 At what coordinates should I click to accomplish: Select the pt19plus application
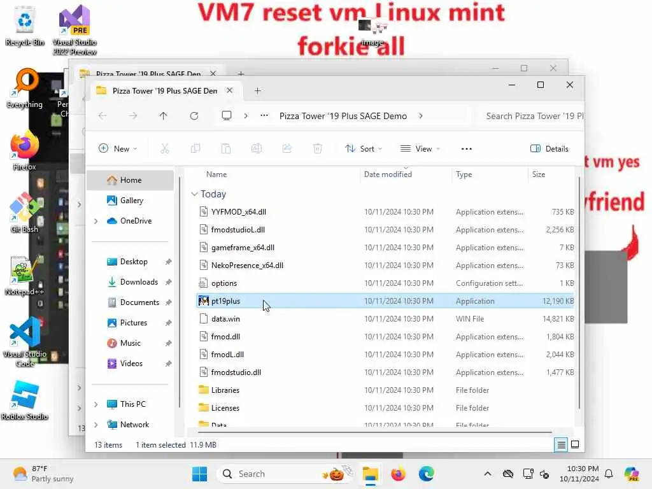pos(385,301)
